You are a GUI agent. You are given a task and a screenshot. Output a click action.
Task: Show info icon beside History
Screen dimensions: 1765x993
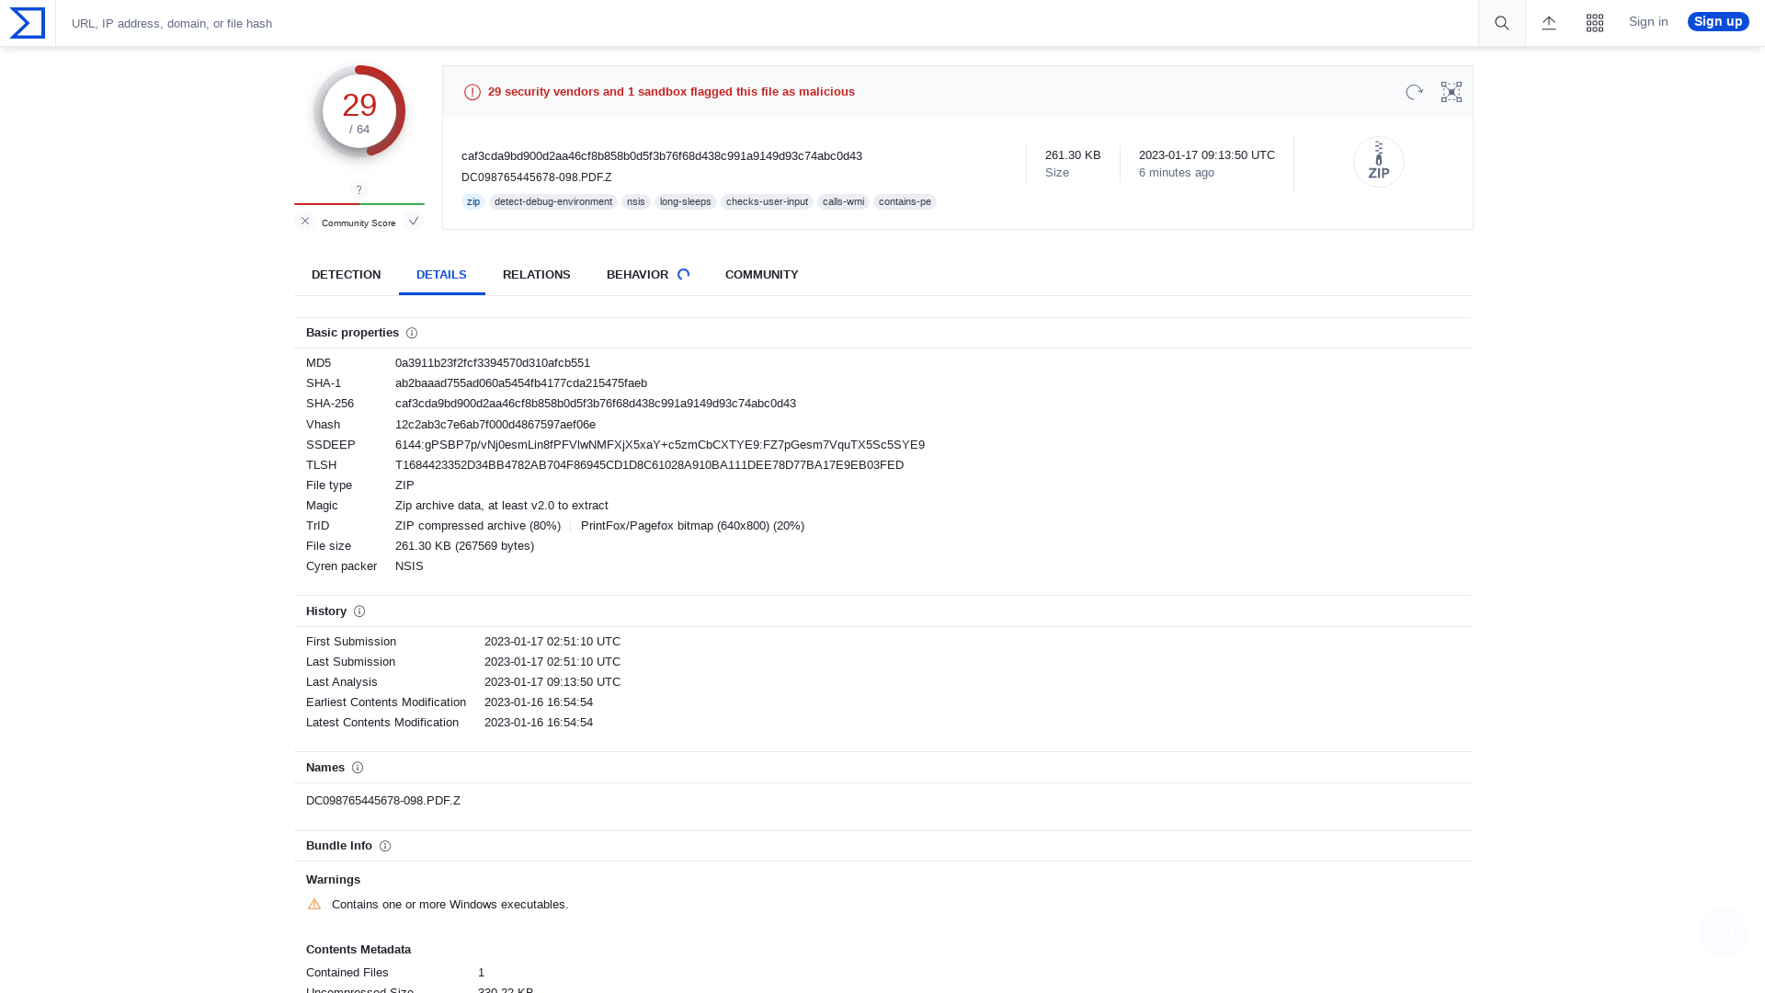pos(359,611)
